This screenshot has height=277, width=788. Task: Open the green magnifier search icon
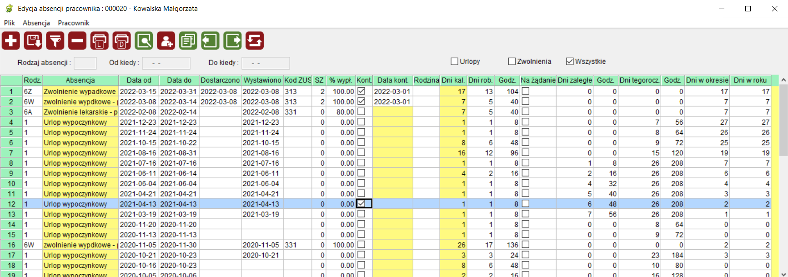(144, 41)
